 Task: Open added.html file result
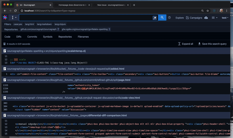[81, 69]
